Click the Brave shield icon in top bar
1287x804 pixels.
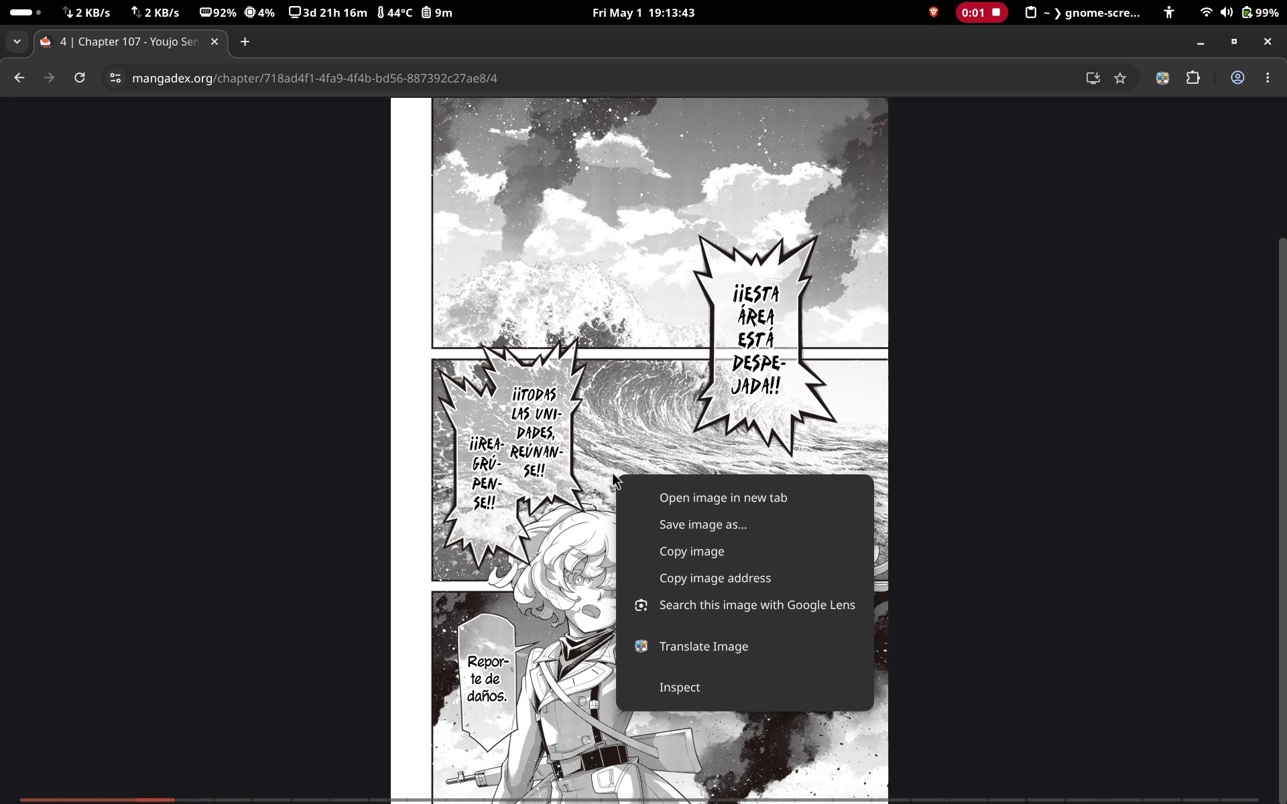coord(933,12)
